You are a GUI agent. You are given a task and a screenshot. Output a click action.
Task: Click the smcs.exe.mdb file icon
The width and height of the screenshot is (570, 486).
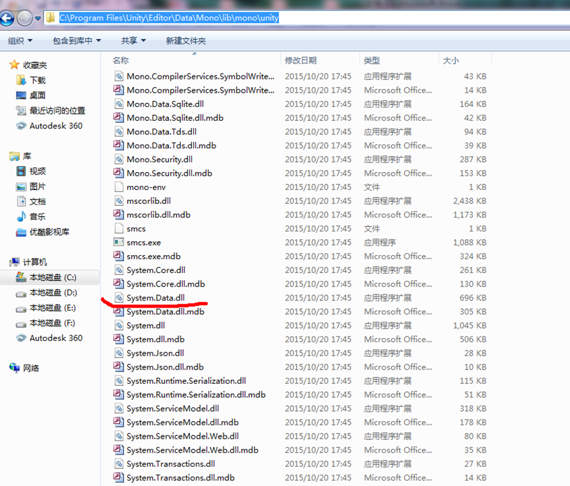coord(118,256)
